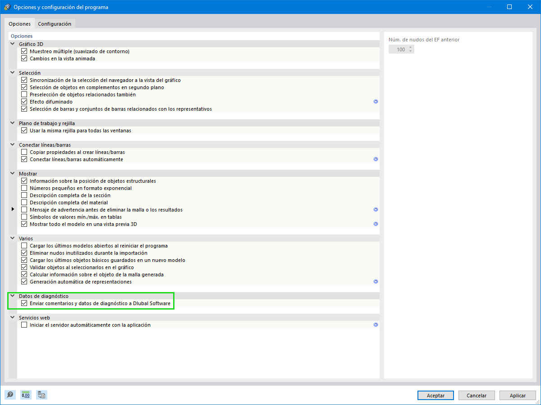
Task: Open gear settings for Generación automática de representaciones
Action: click(376, 282)
